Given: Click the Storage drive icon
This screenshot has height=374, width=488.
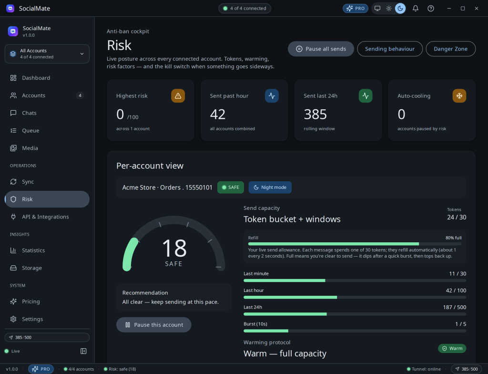Looking at the screenshot, I should pyautogui.click(x=13, y=268).
